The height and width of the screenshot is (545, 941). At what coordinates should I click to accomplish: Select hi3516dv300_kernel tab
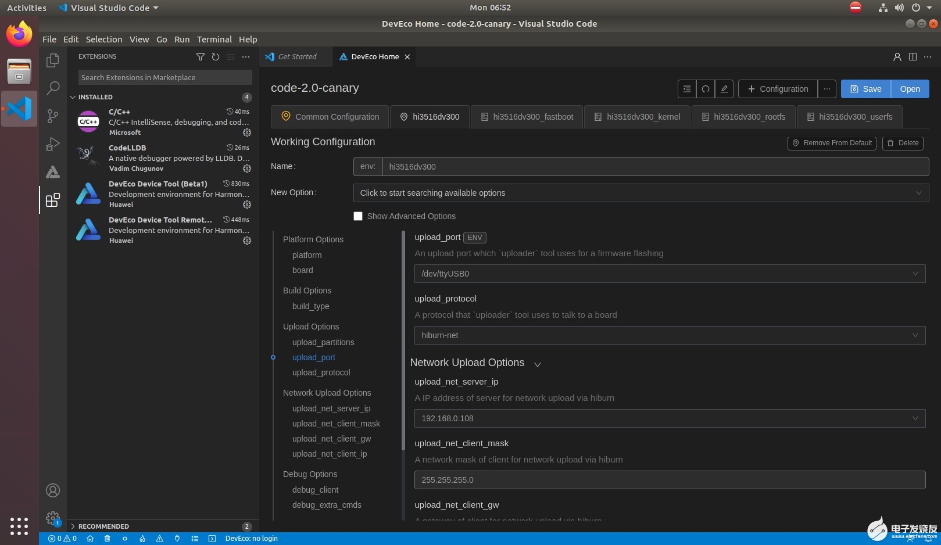pyautogui.click(x=637, y=117)
